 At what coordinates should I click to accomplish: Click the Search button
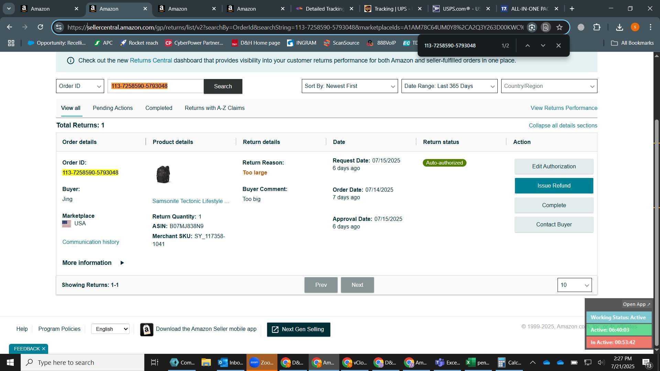[x=223, y=86]
